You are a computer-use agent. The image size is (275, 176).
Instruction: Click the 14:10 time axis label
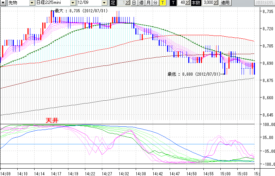22,174
